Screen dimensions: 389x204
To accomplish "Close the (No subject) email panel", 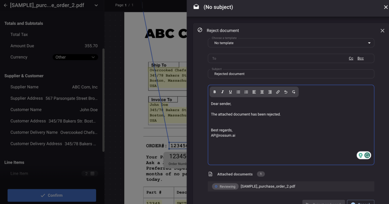I will point(386,7).
